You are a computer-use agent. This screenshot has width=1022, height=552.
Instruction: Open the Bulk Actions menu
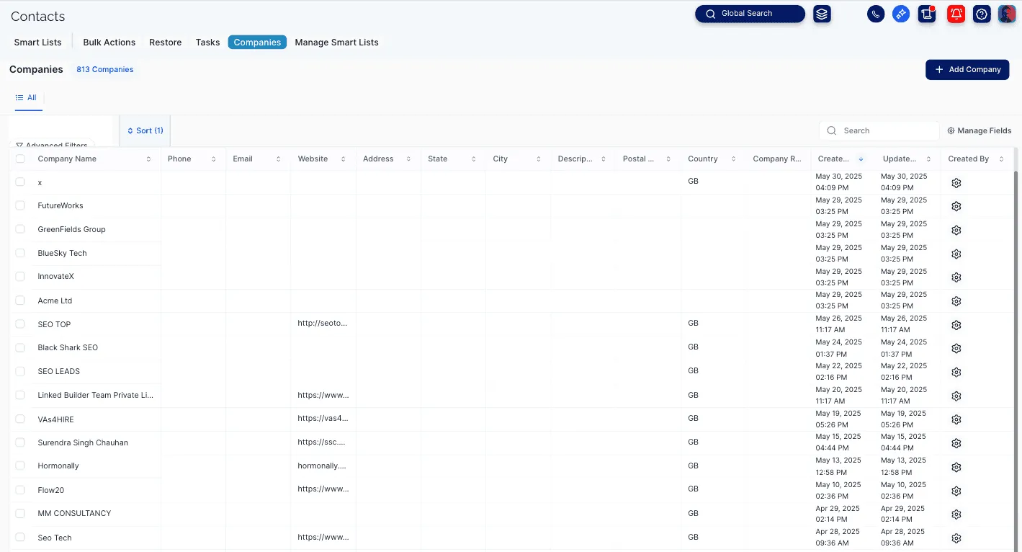pyautogui.click(x=109, y=42)
